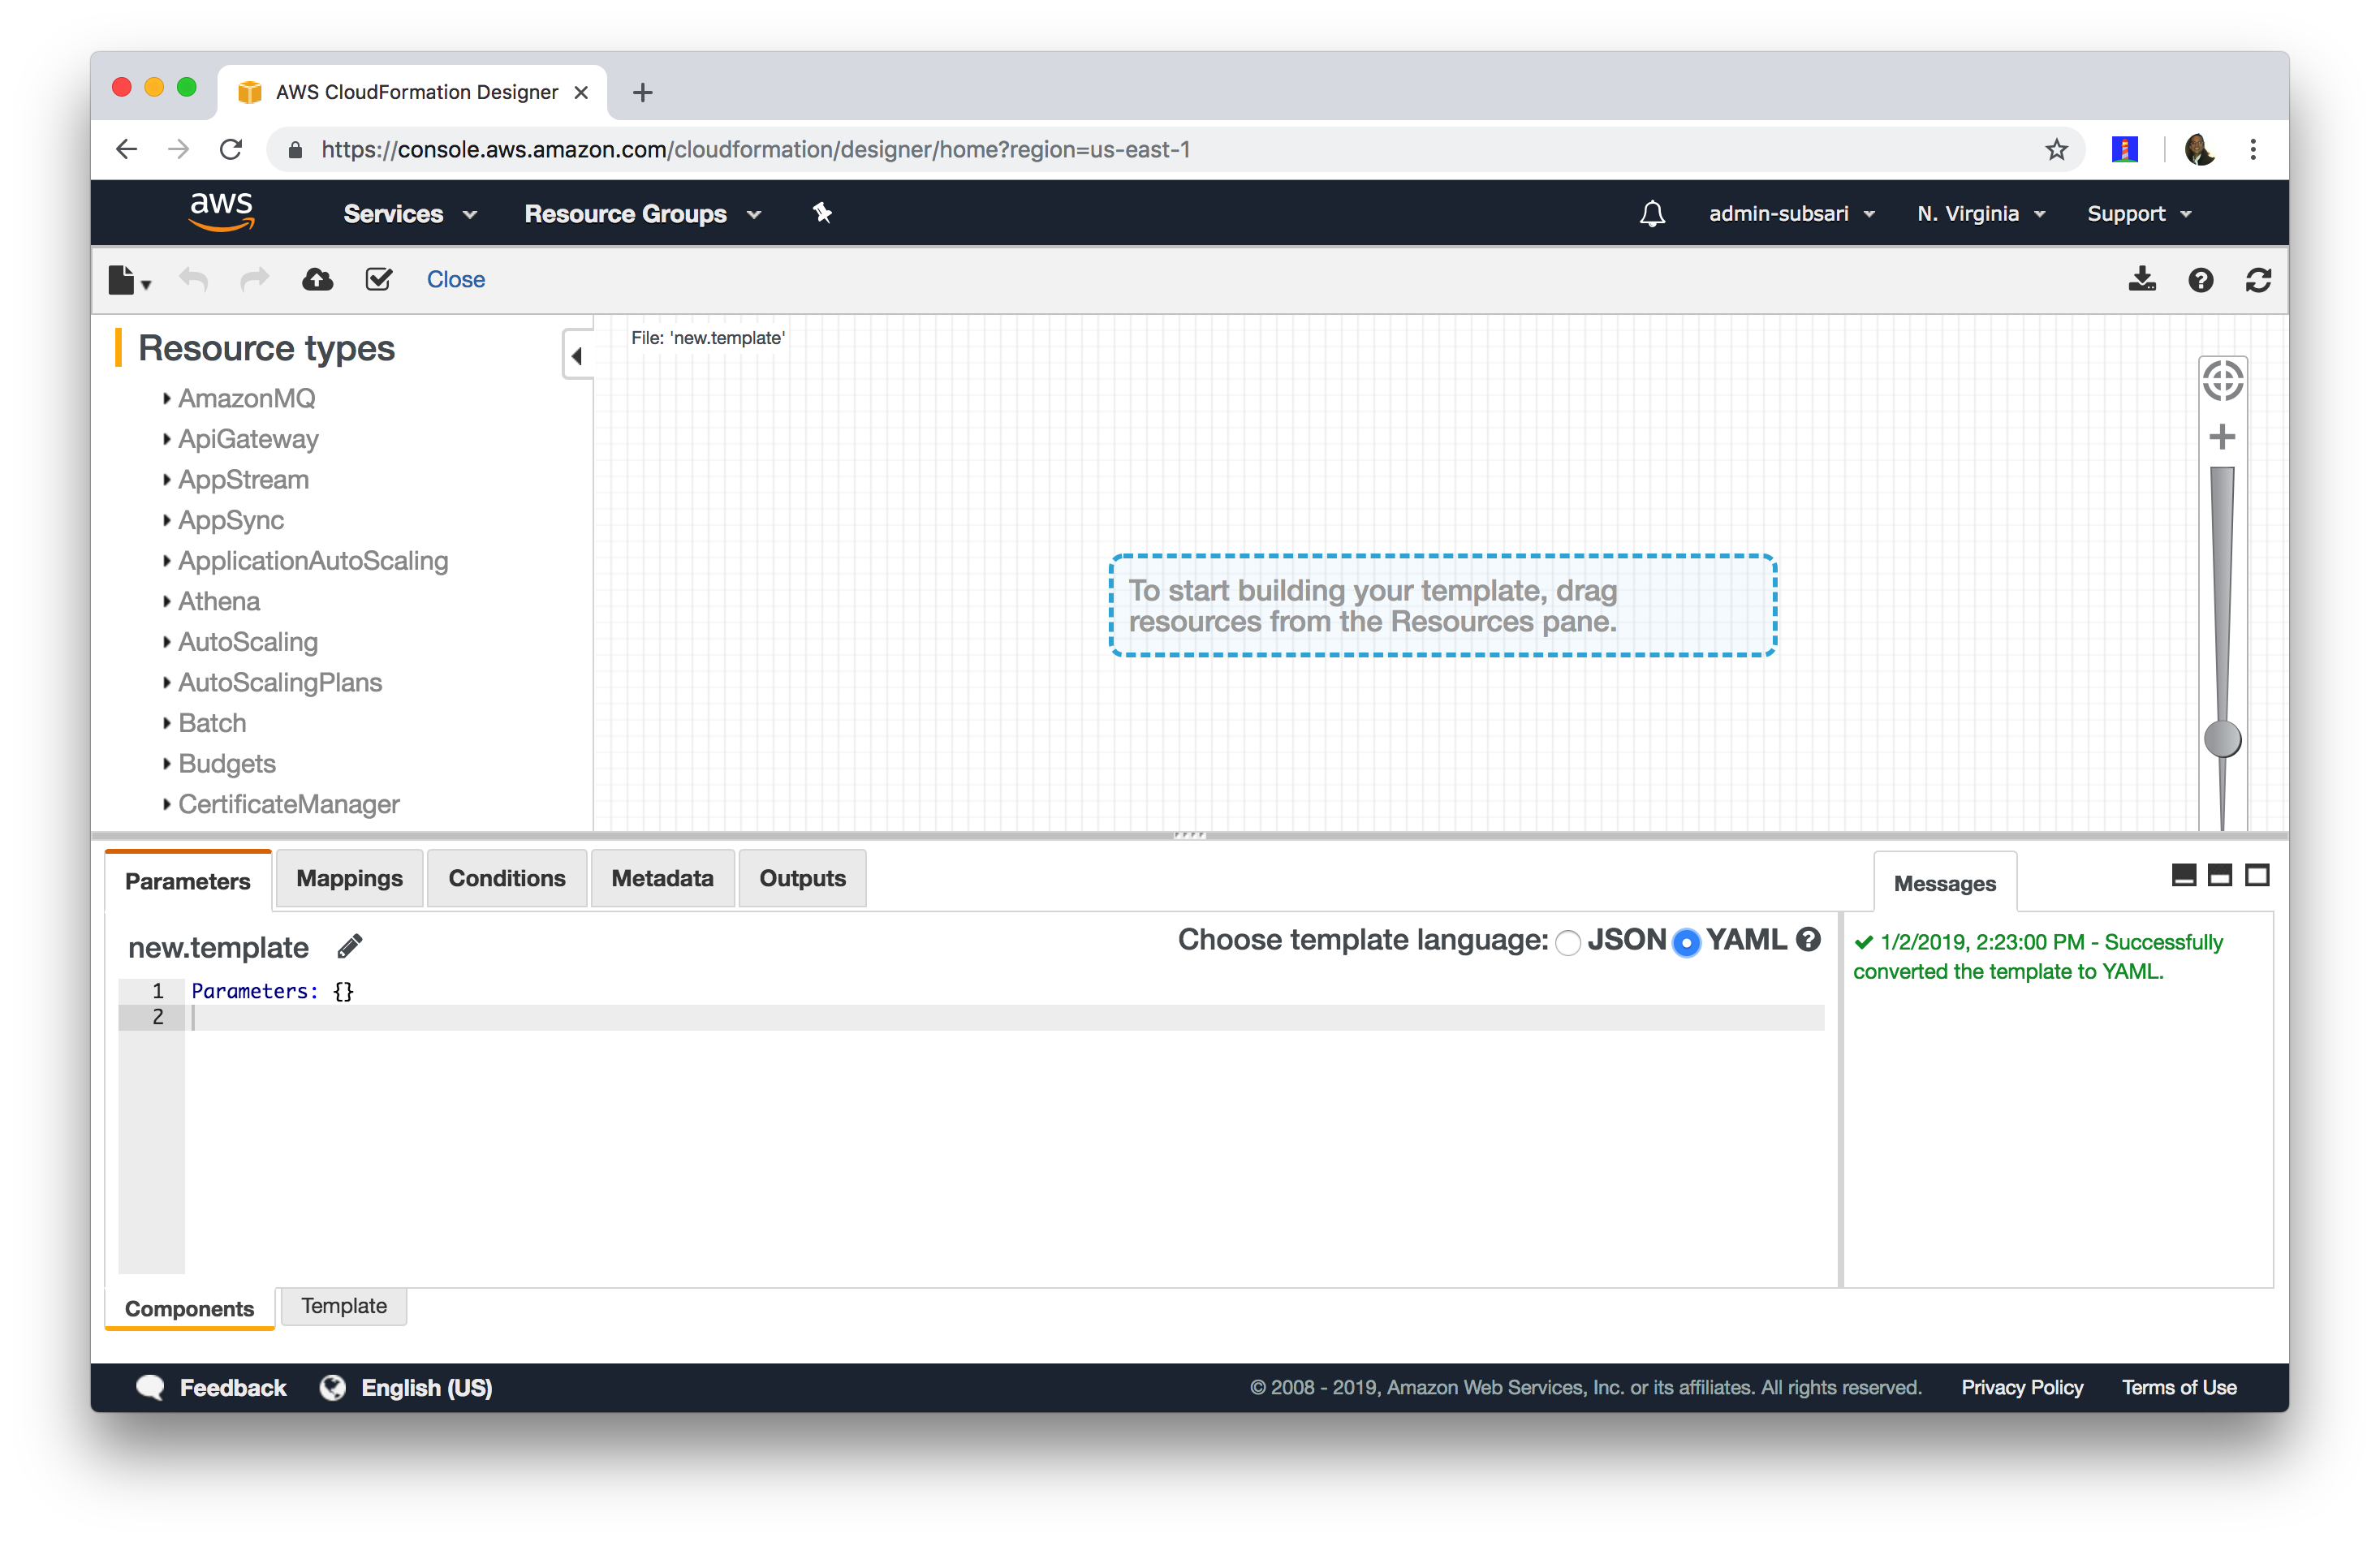Switch to the Template view tab

coord(344,1306)
